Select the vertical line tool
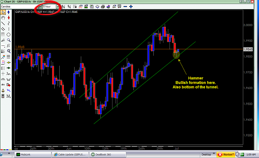The image size is (259, 158). click(9, 29)
